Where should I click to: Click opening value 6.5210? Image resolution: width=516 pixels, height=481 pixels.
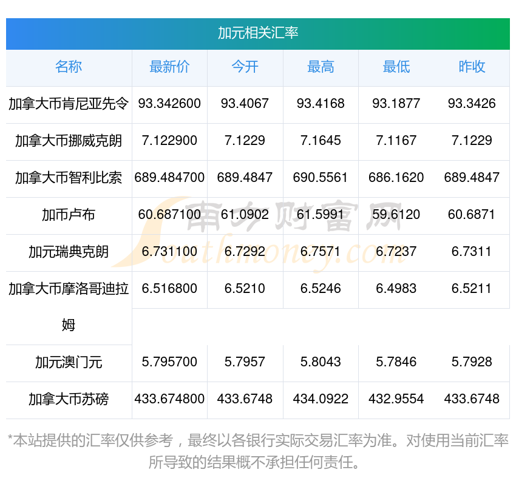[245, 289]
